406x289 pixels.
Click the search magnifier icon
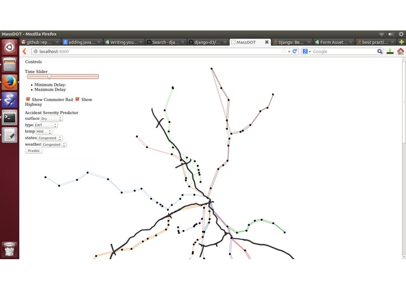(380, 51)
